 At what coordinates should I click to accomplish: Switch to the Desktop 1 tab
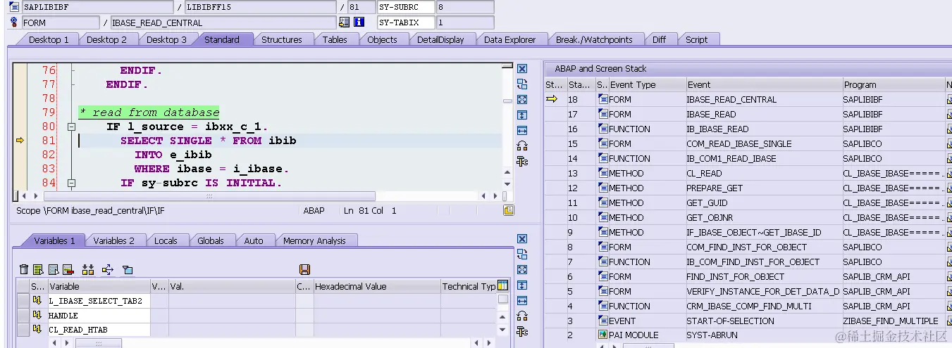[49, 39]
